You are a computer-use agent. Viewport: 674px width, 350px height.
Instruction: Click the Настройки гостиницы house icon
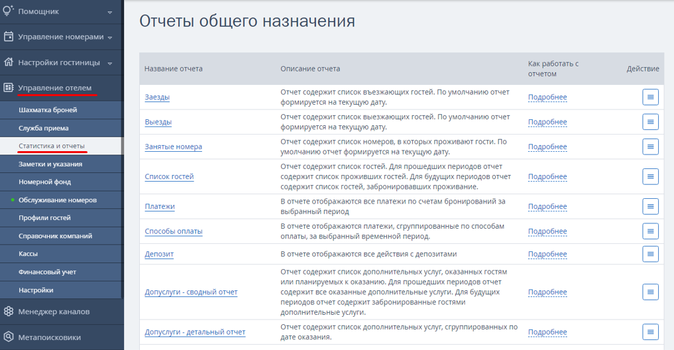(x=8, y=62)
